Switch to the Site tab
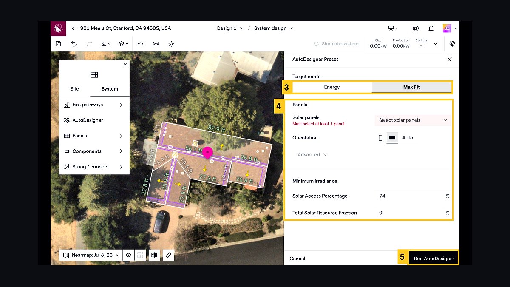This screenshot has width=510, height=287. click(x=75, y=89)
